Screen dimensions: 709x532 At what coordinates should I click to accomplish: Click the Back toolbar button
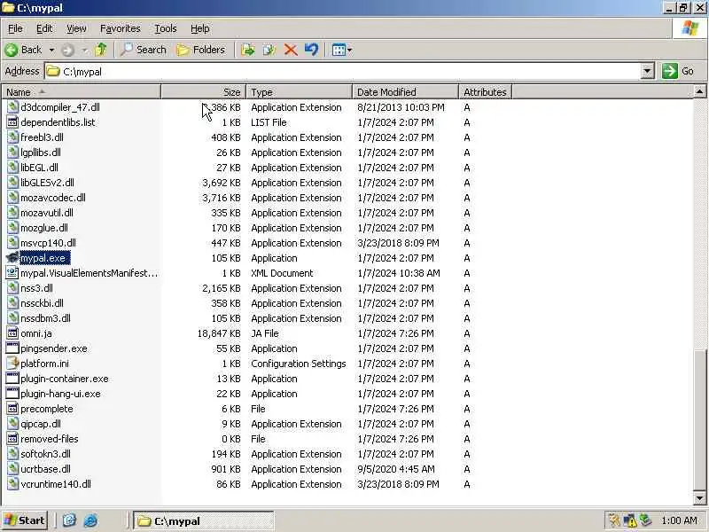click(24, 50)
